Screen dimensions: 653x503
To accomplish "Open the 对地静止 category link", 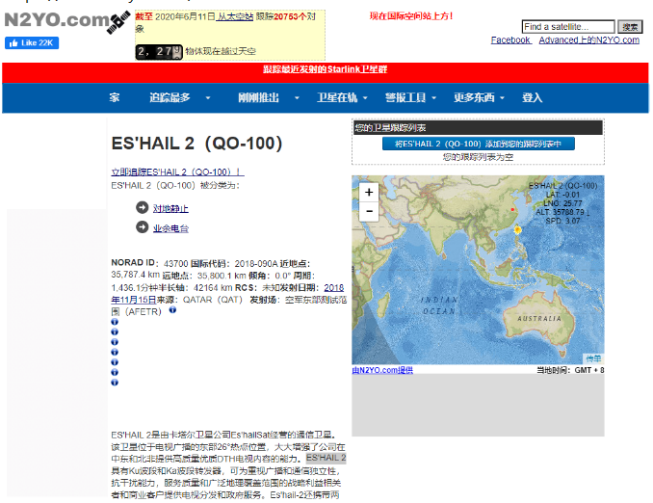I will (x=170, y=208).
